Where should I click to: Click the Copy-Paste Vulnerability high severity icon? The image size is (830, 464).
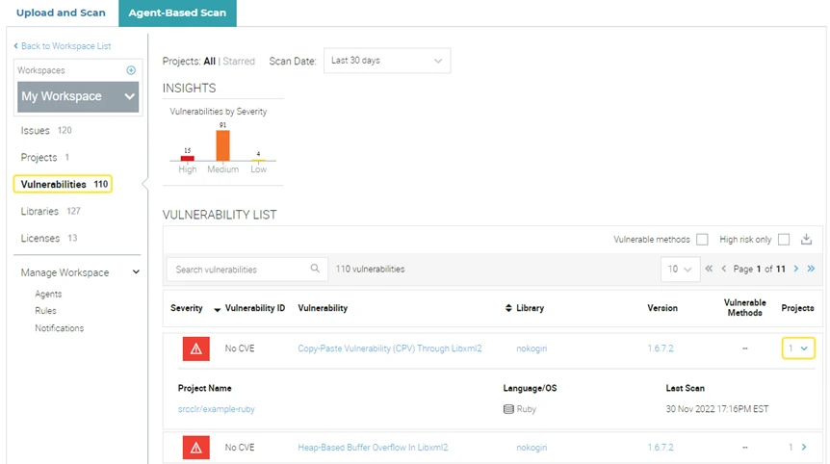point(195,348)
